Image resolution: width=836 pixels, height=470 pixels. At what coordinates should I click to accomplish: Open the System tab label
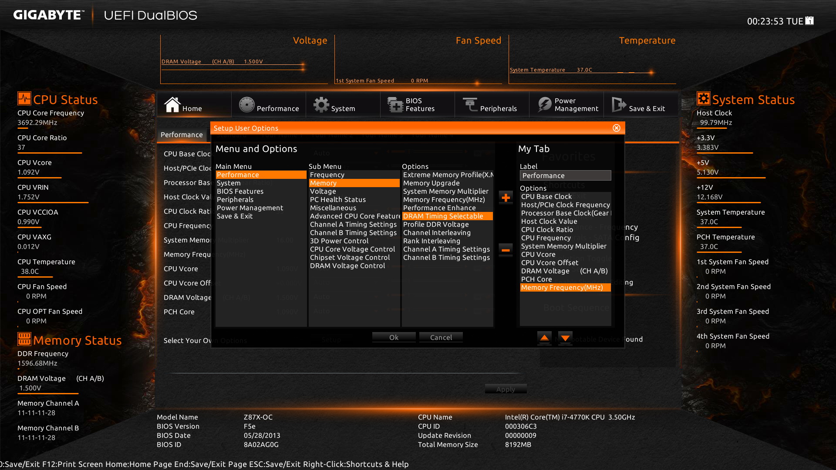pos(343,108)
